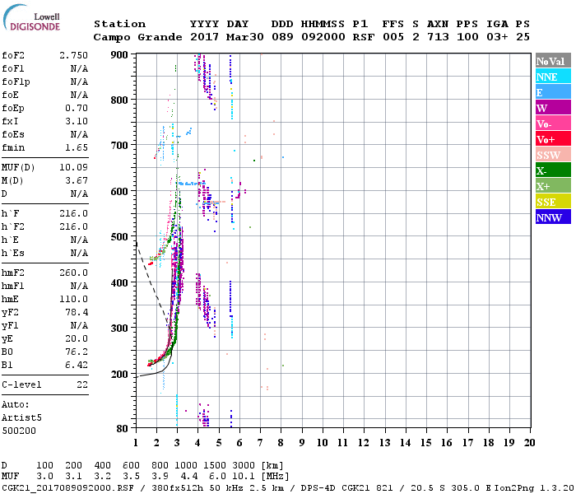Click the X+ light green legend swatch
576x494 pixels.
click(552, 186)
